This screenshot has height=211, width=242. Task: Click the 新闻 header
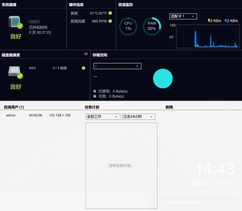click(x=169, y=107)
